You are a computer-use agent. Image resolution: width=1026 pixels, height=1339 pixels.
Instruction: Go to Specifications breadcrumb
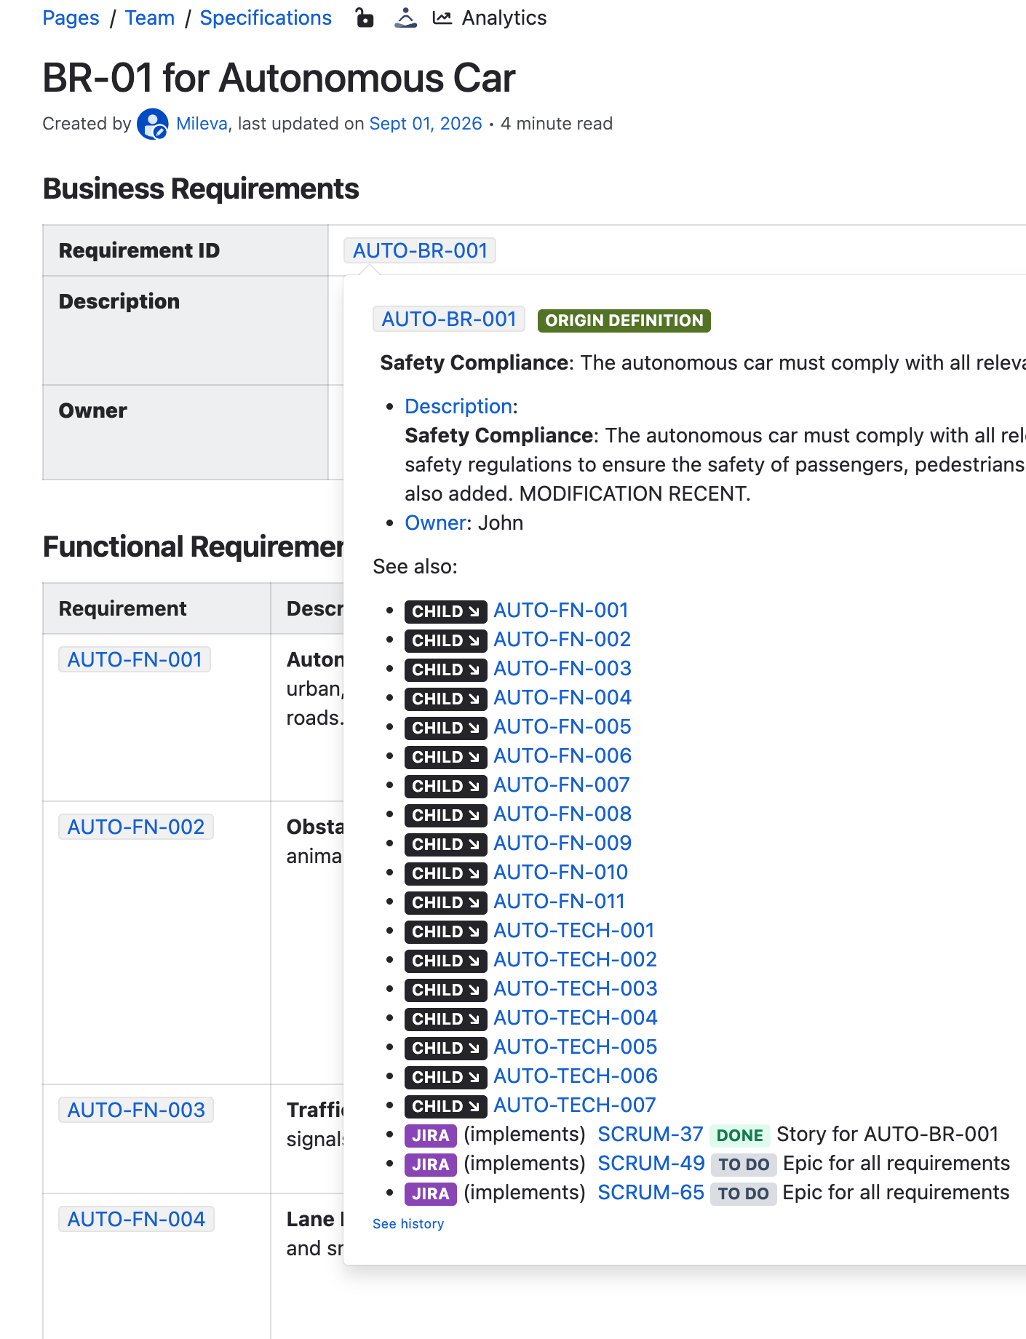266,17
